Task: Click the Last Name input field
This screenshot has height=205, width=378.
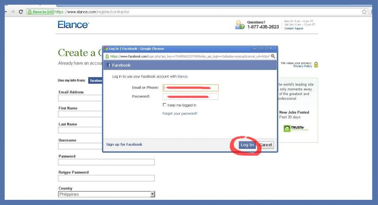Action: pyautogui.click(x=80, y=130)
